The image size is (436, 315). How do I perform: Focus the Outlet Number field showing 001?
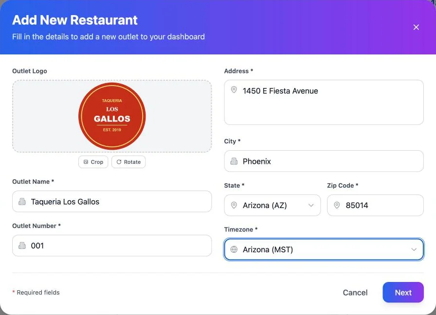click(112, 245)
